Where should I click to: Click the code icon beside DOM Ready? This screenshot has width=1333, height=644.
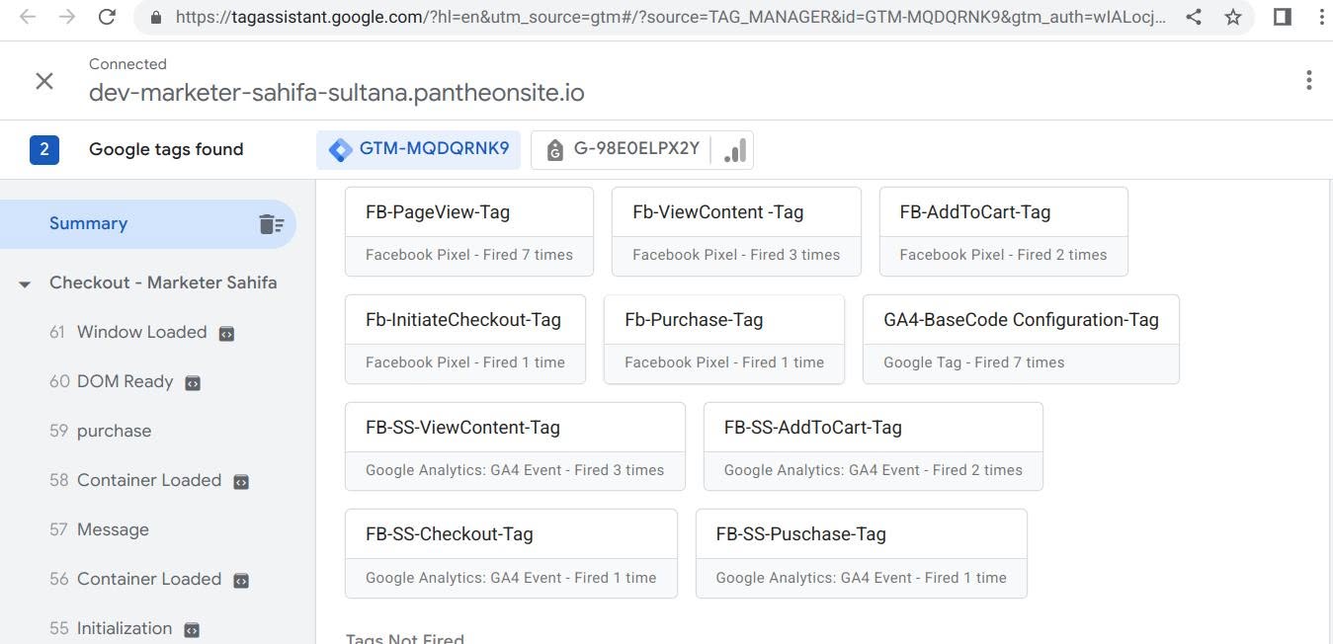tap(193, 383)
